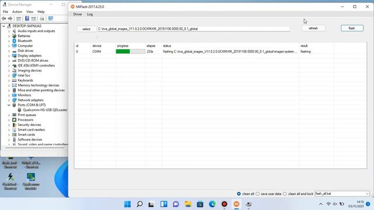Open the Log menu in MiFlash
The height and width of the screenshot is (210, 374).
pyautogui.click(x=89, y=14)
